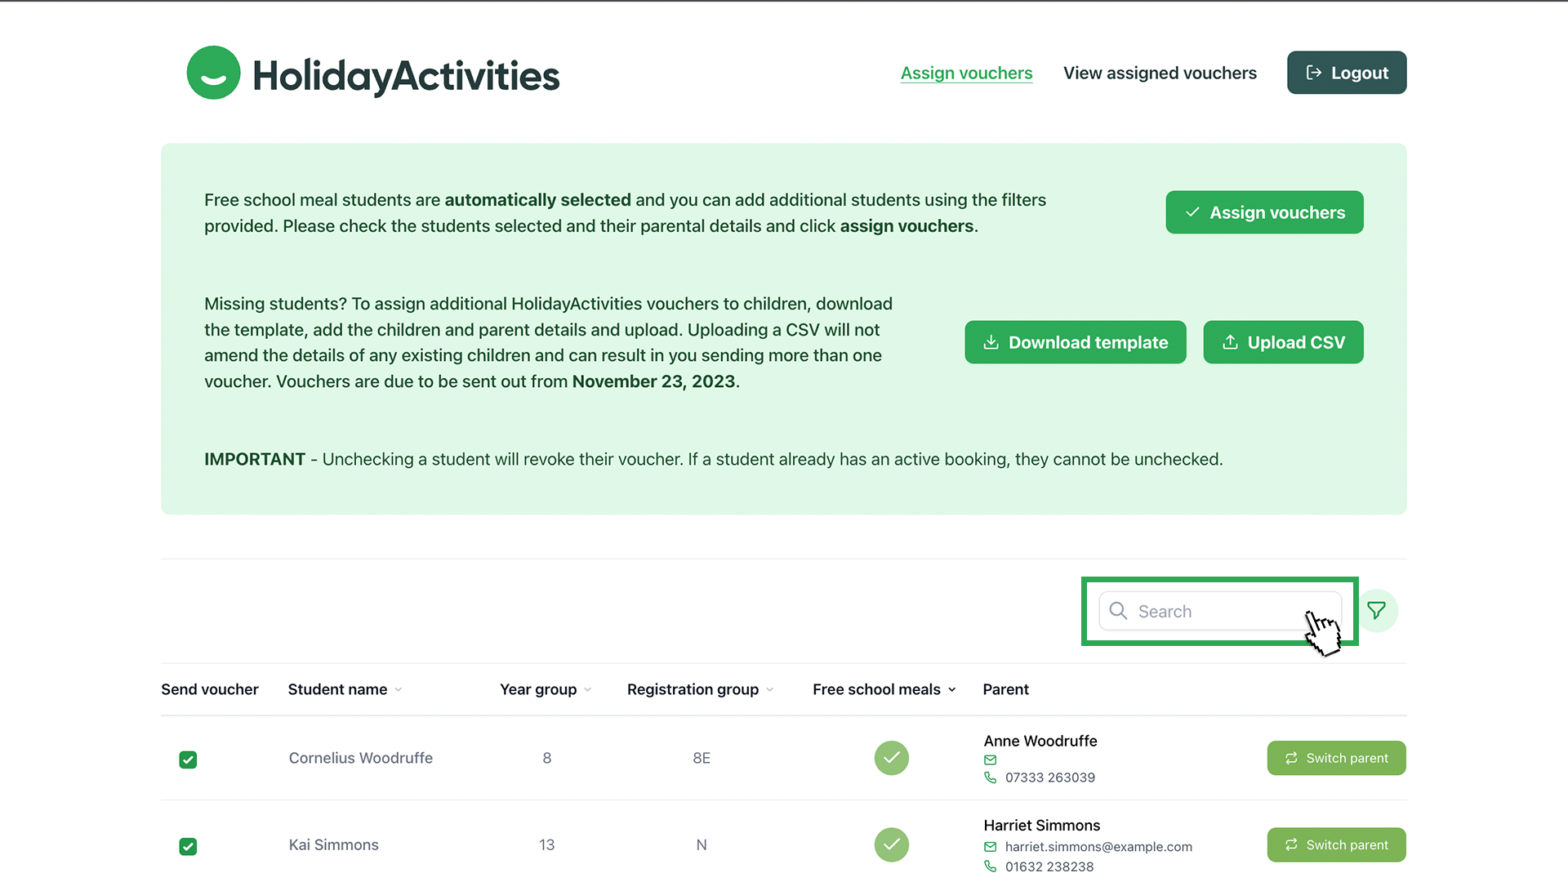The height and width of the screenshot is (882, 1568).
Task: Click Anne Woodruffe's phone icon
Action: click(x=990, y=777)
